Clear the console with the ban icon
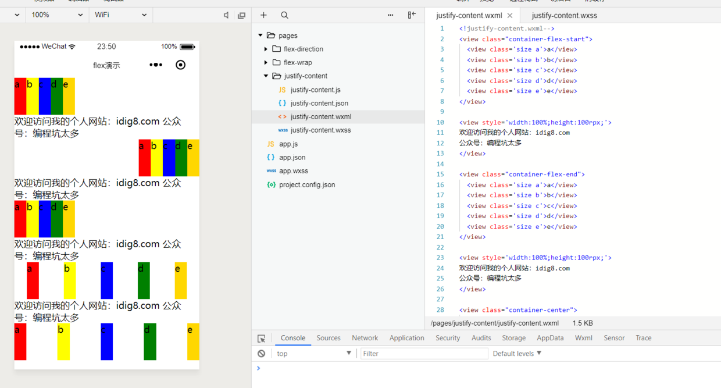This screenshot has width=721, height=388. tap(262, 354)
